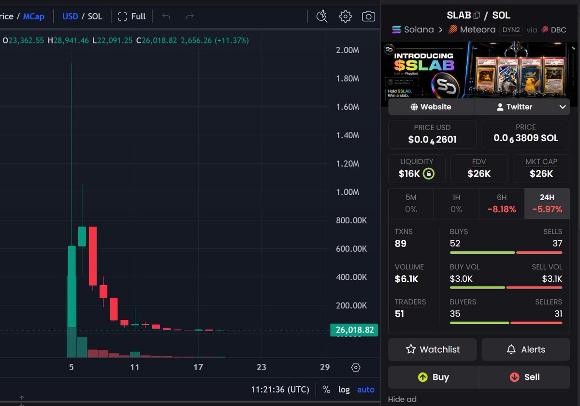Toggle percent scale on price axis

[326, 390]
